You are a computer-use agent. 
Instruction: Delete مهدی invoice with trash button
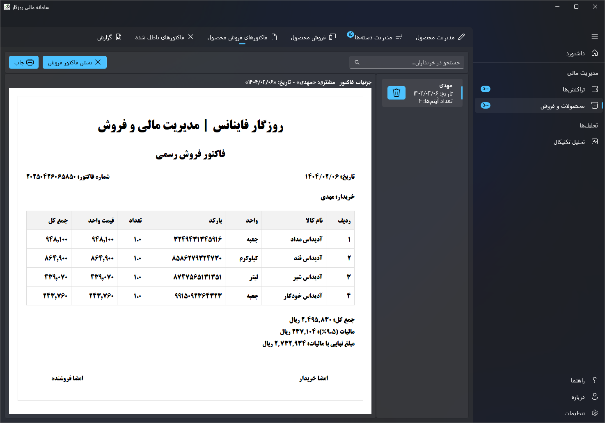coord(396,93)
